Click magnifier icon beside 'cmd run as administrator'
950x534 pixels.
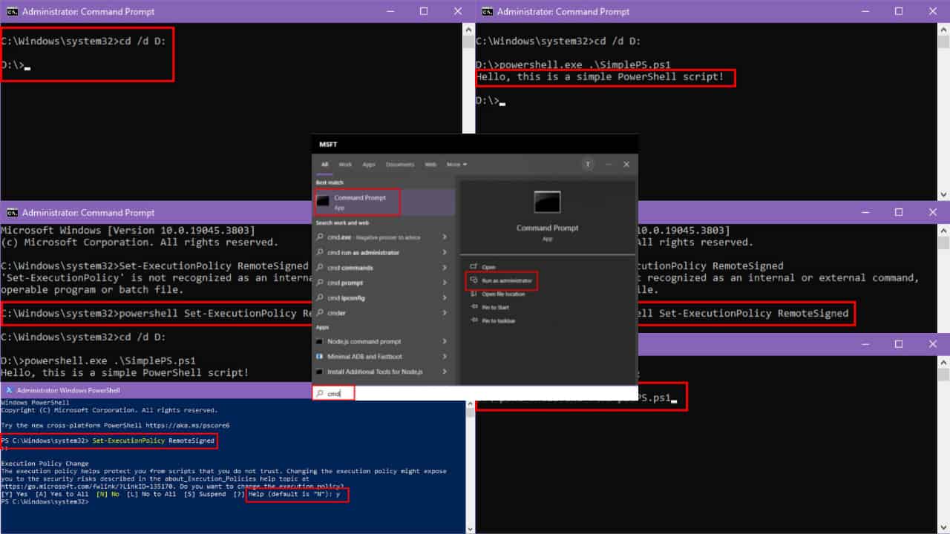click(x=320, y=252)
